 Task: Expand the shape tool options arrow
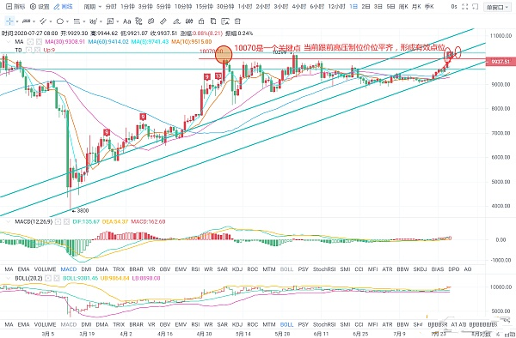click(67, 21)
